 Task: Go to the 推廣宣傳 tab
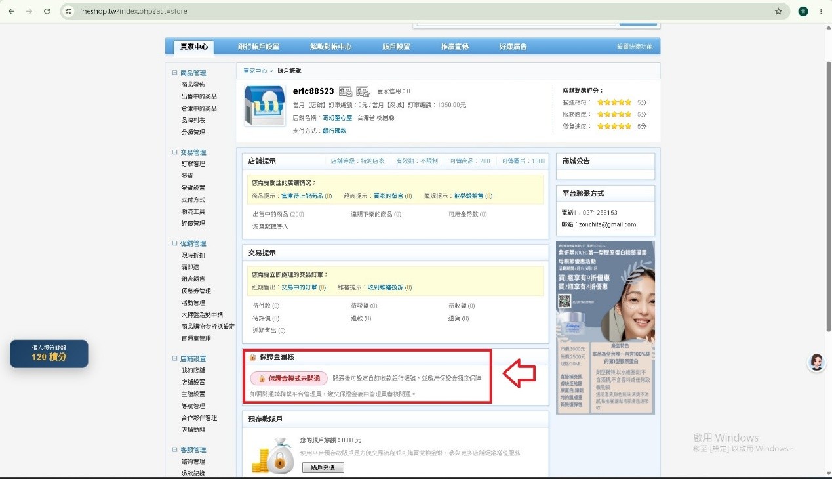click(454, 47)
